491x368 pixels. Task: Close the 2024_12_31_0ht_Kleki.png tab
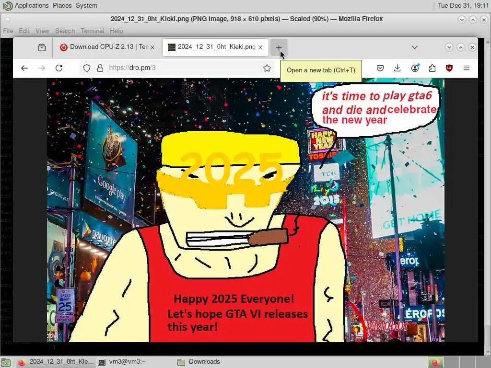260,47
